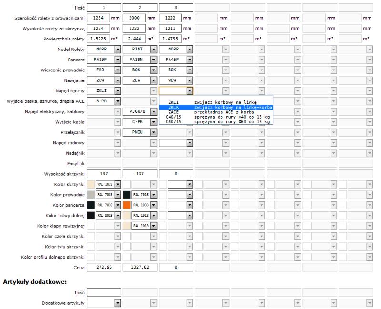This screenshot has height=309, width=381.
Task: Click the orange RAL 1033 color swatch
Action: [127, 205]
